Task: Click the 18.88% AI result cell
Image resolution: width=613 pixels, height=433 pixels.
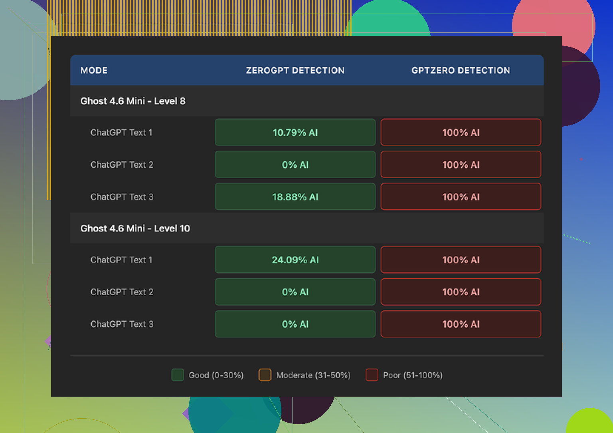Action: 295,197
